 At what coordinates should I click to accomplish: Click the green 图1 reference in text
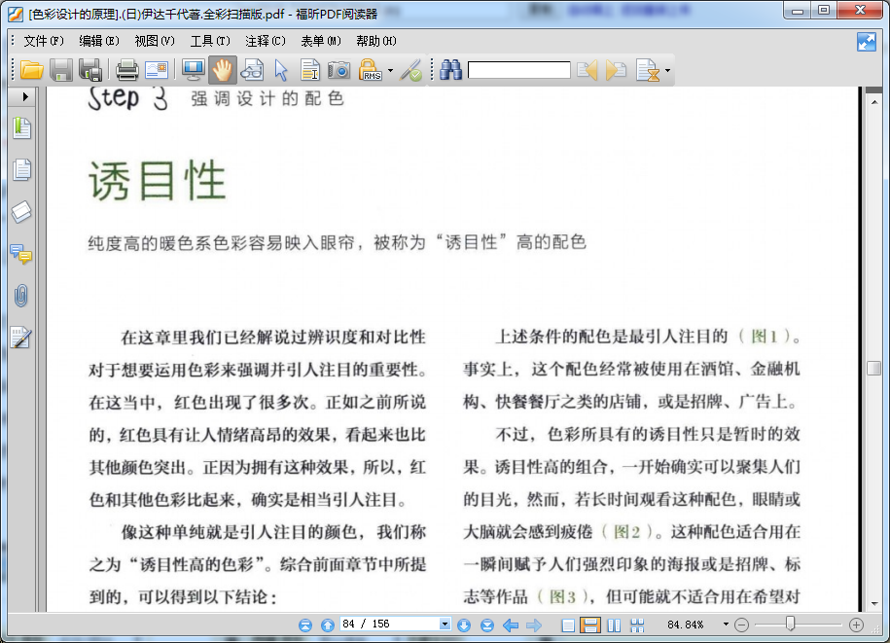click(x=764, y=337)
